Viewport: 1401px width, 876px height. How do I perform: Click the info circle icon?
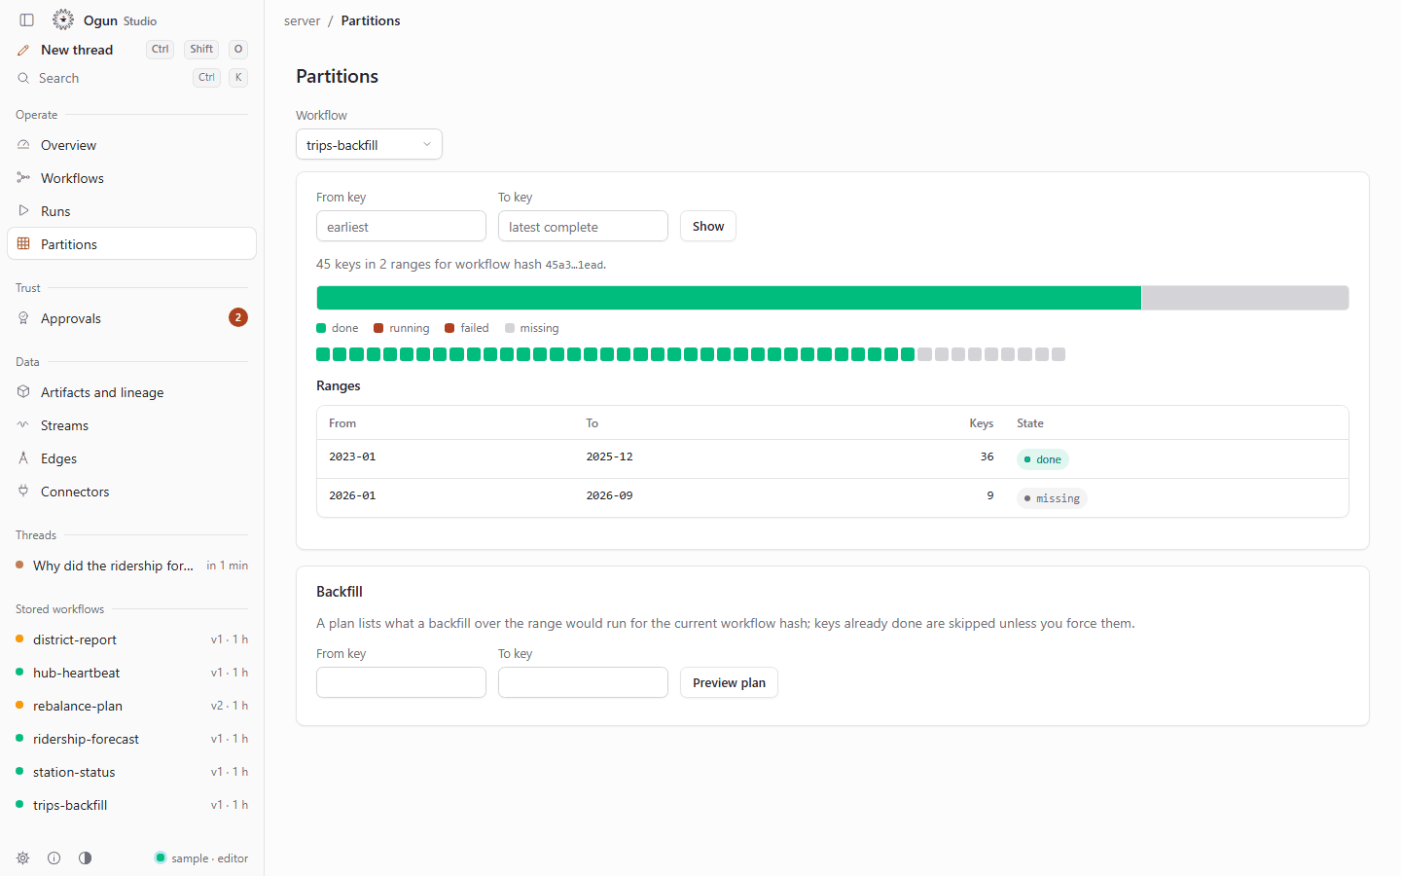[54, 858]
